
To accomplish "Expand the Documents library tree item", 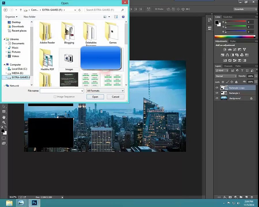I will click(x=6, y=43).
